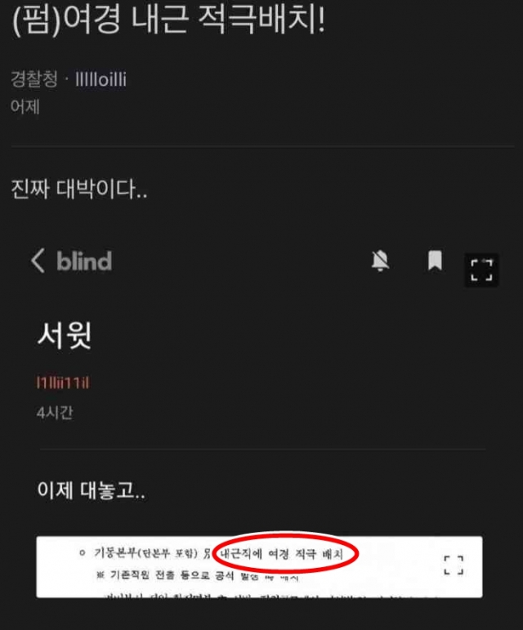Click the blind logo
Image resolution: width=523 pixels, height=630 pixels.
84,261
